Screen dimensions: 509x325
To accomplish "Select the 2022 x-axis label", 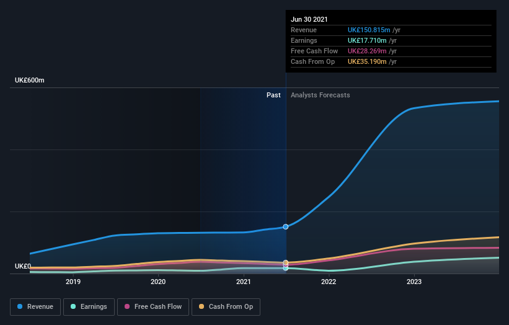I will point(329,282).
